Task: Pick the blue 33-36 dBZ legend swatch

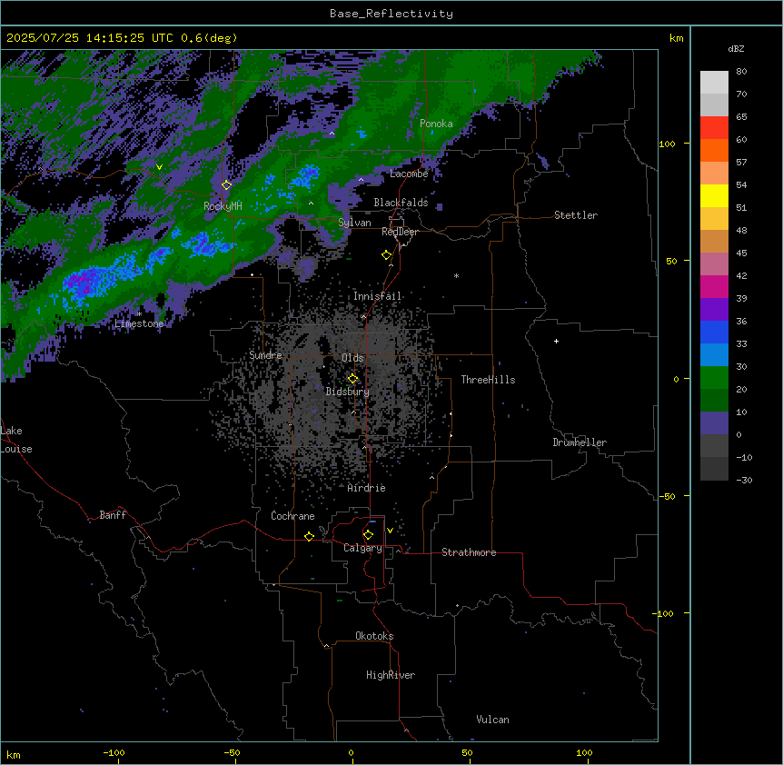Action: point(714,332)
